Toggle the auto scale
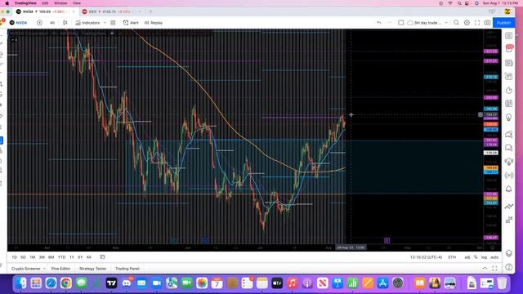Image resolution: width=523 pixels, height=294 pixels. [494, 257]
